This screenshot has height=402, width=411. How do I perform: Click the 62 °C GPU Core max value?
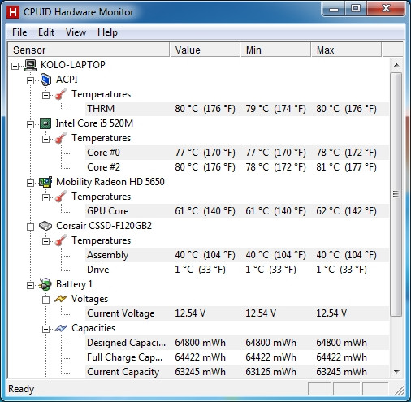(x=346, y=211)
